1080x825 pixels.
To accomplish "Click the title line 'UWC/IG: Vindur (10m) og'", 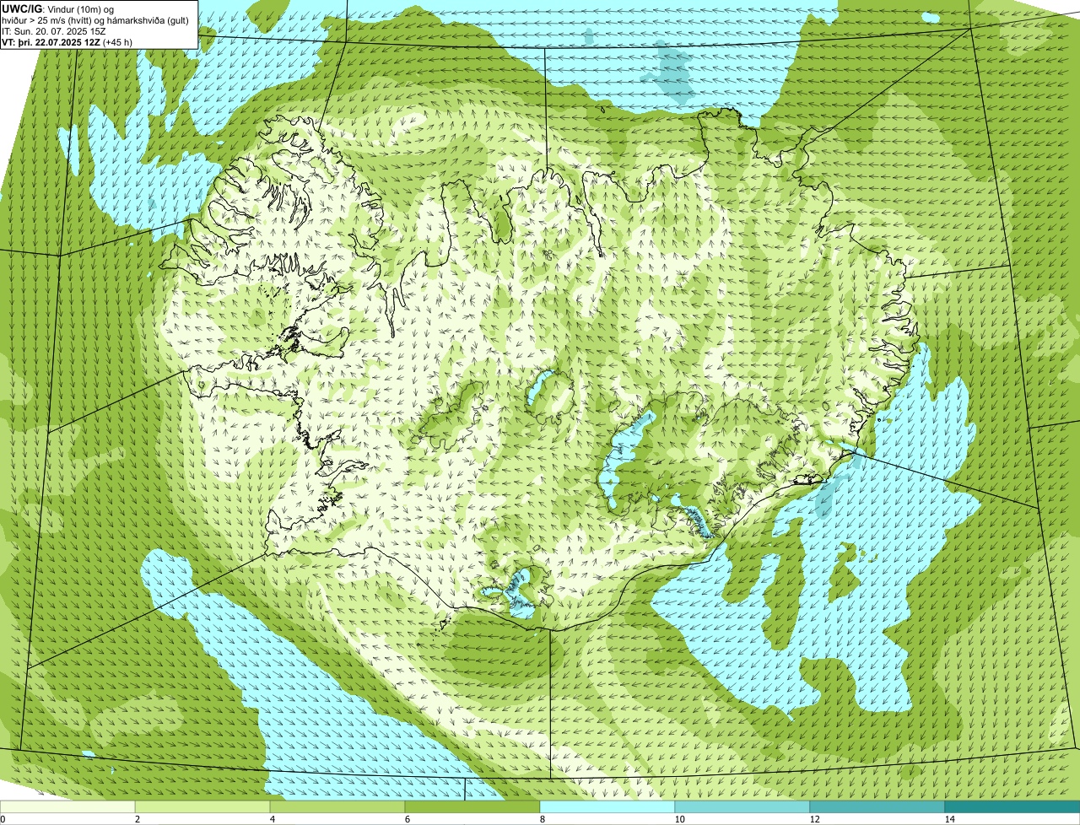I will (x=58, y=8).
